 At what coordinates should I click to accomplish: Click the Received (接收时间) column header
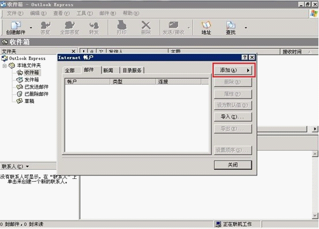(298, 52)
